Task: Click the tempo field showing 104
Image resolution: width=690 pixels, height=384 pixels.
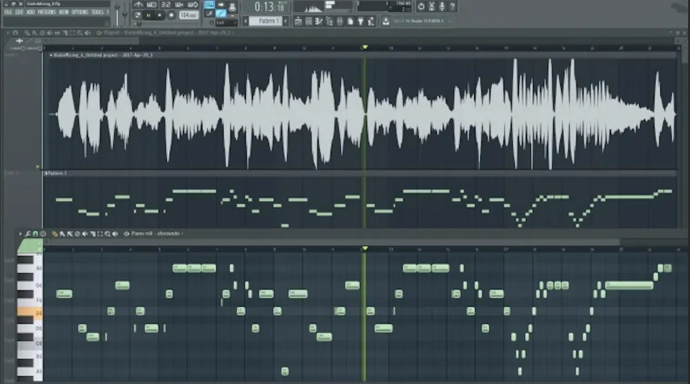Action: click(188, 15)
